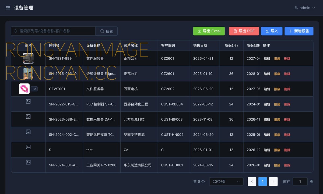Edit the CZWT001 device
323x194 pixels.
click(x=267, y=89)
